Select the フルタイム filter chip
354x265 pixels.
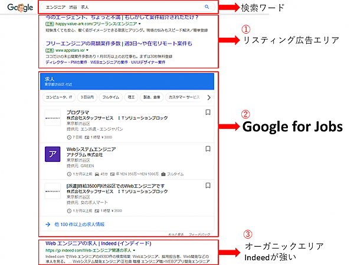click(111, 97)
